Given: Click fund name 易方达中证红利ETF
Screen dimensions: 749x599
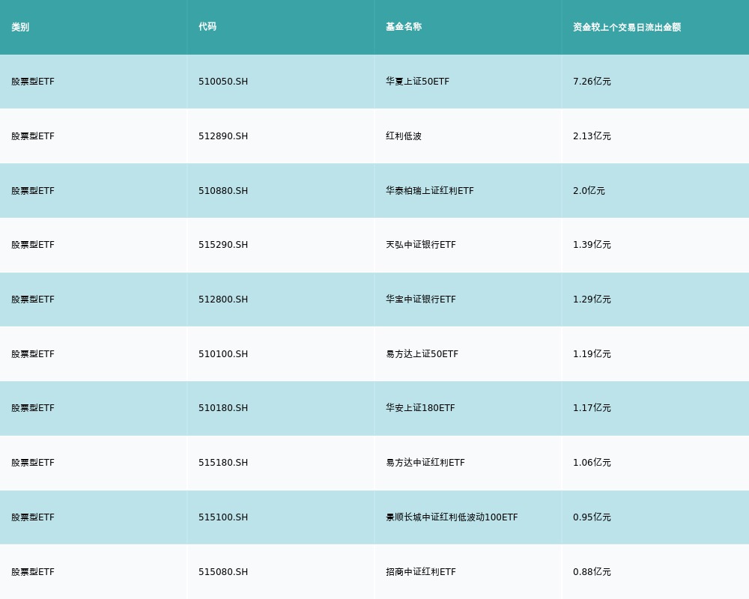Looking at the screenshot, I should (x=425, y=463).
